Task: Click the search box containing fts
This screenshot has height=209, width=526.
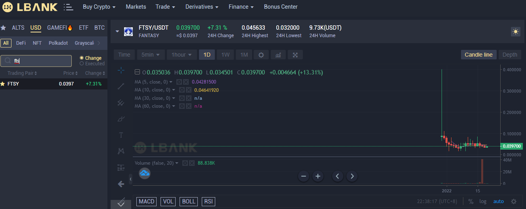Action: tap(36, 61)
